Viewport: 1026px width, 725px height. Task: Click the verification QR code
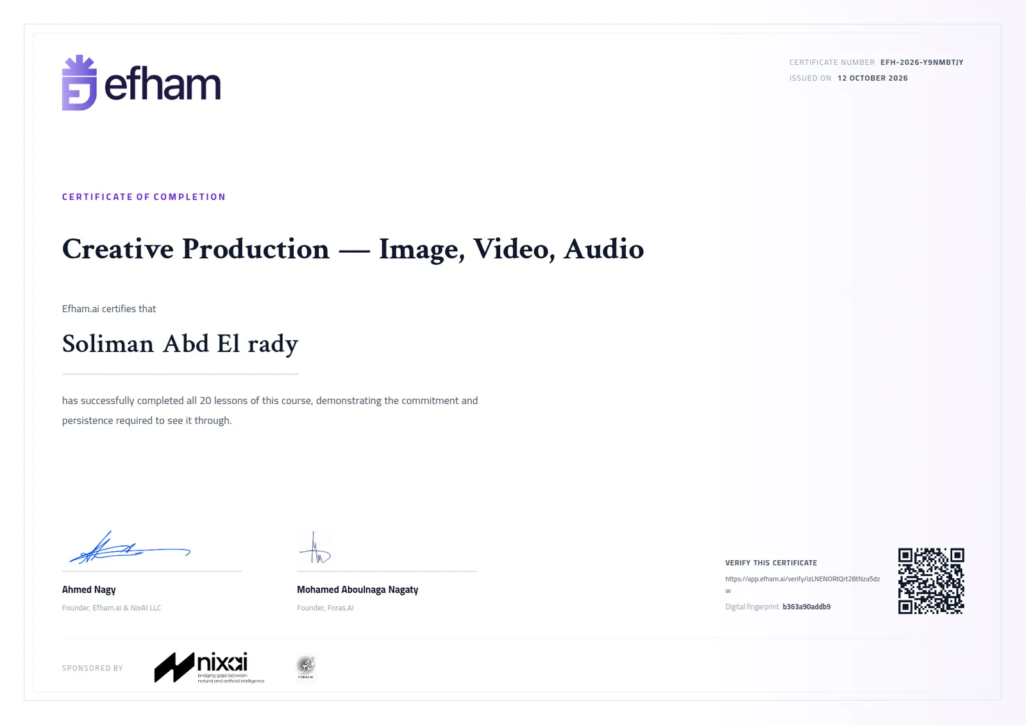[931, 581]
